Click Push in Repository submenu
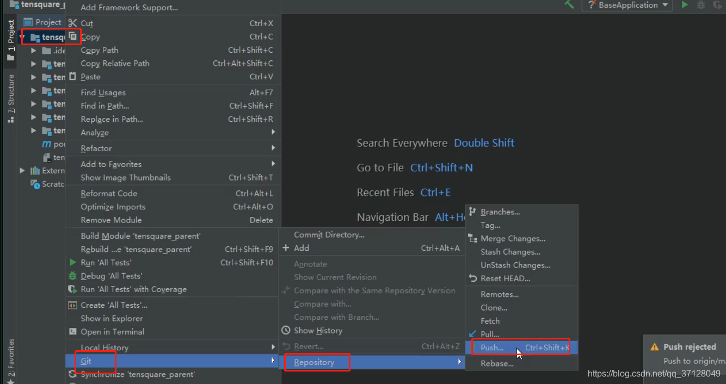 click(522, 348)
